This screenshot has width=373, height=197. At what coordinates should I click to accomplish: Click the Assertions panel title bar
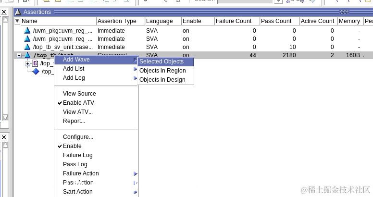(193, 12)
